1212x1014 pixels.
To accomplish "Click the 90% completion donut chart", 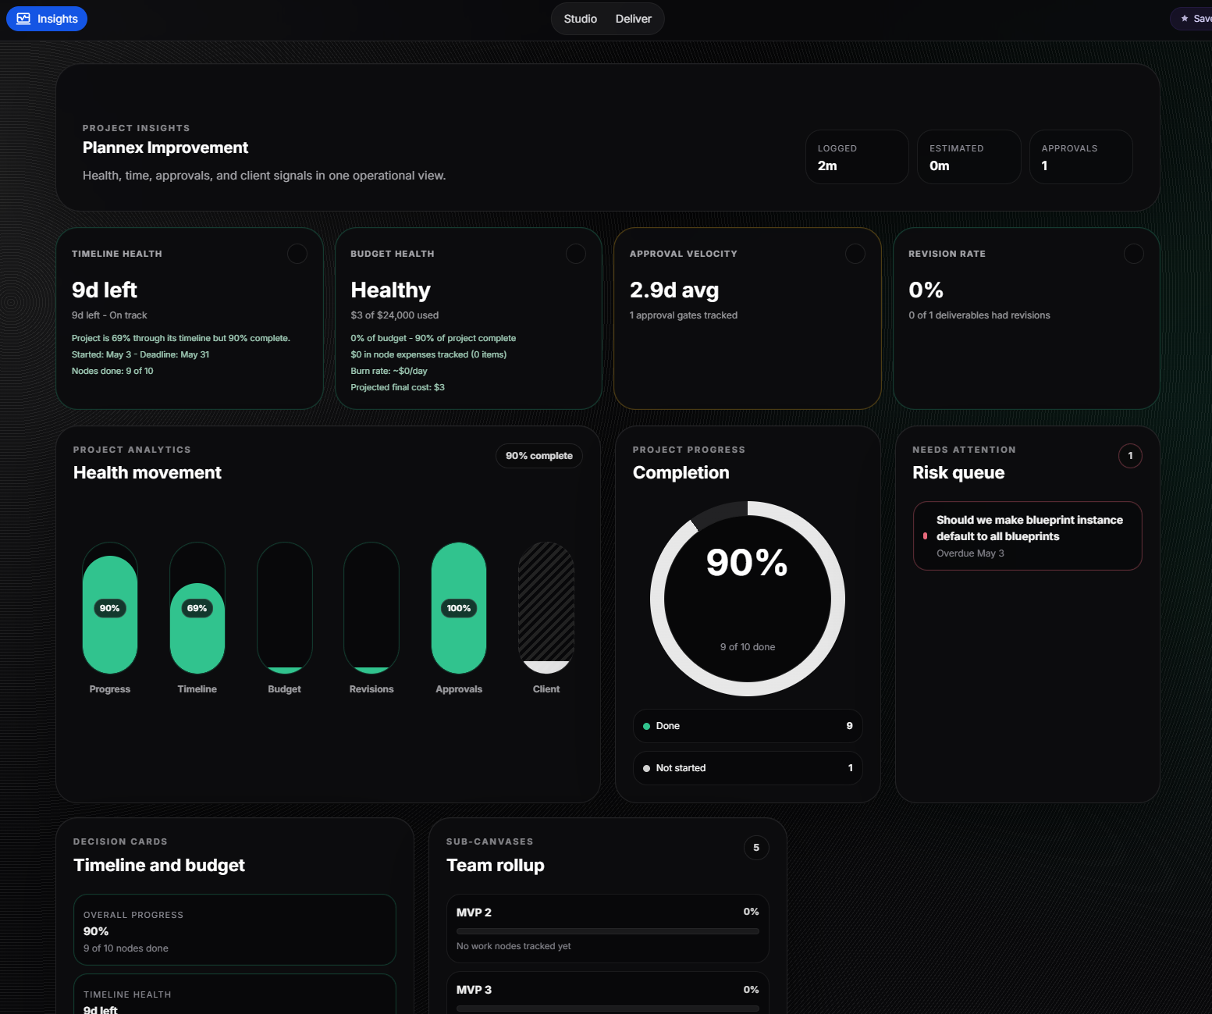I will [x=748, y=599].
